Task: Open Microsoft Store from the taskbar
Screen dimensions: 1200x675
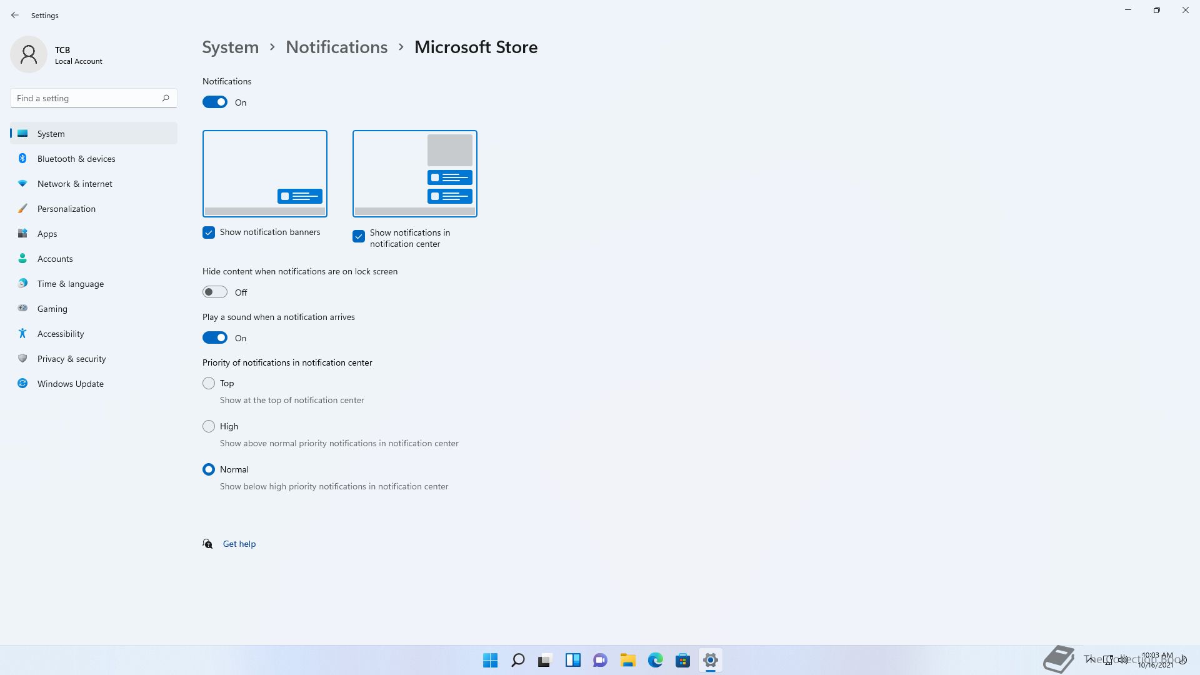Action: (683, 660)
